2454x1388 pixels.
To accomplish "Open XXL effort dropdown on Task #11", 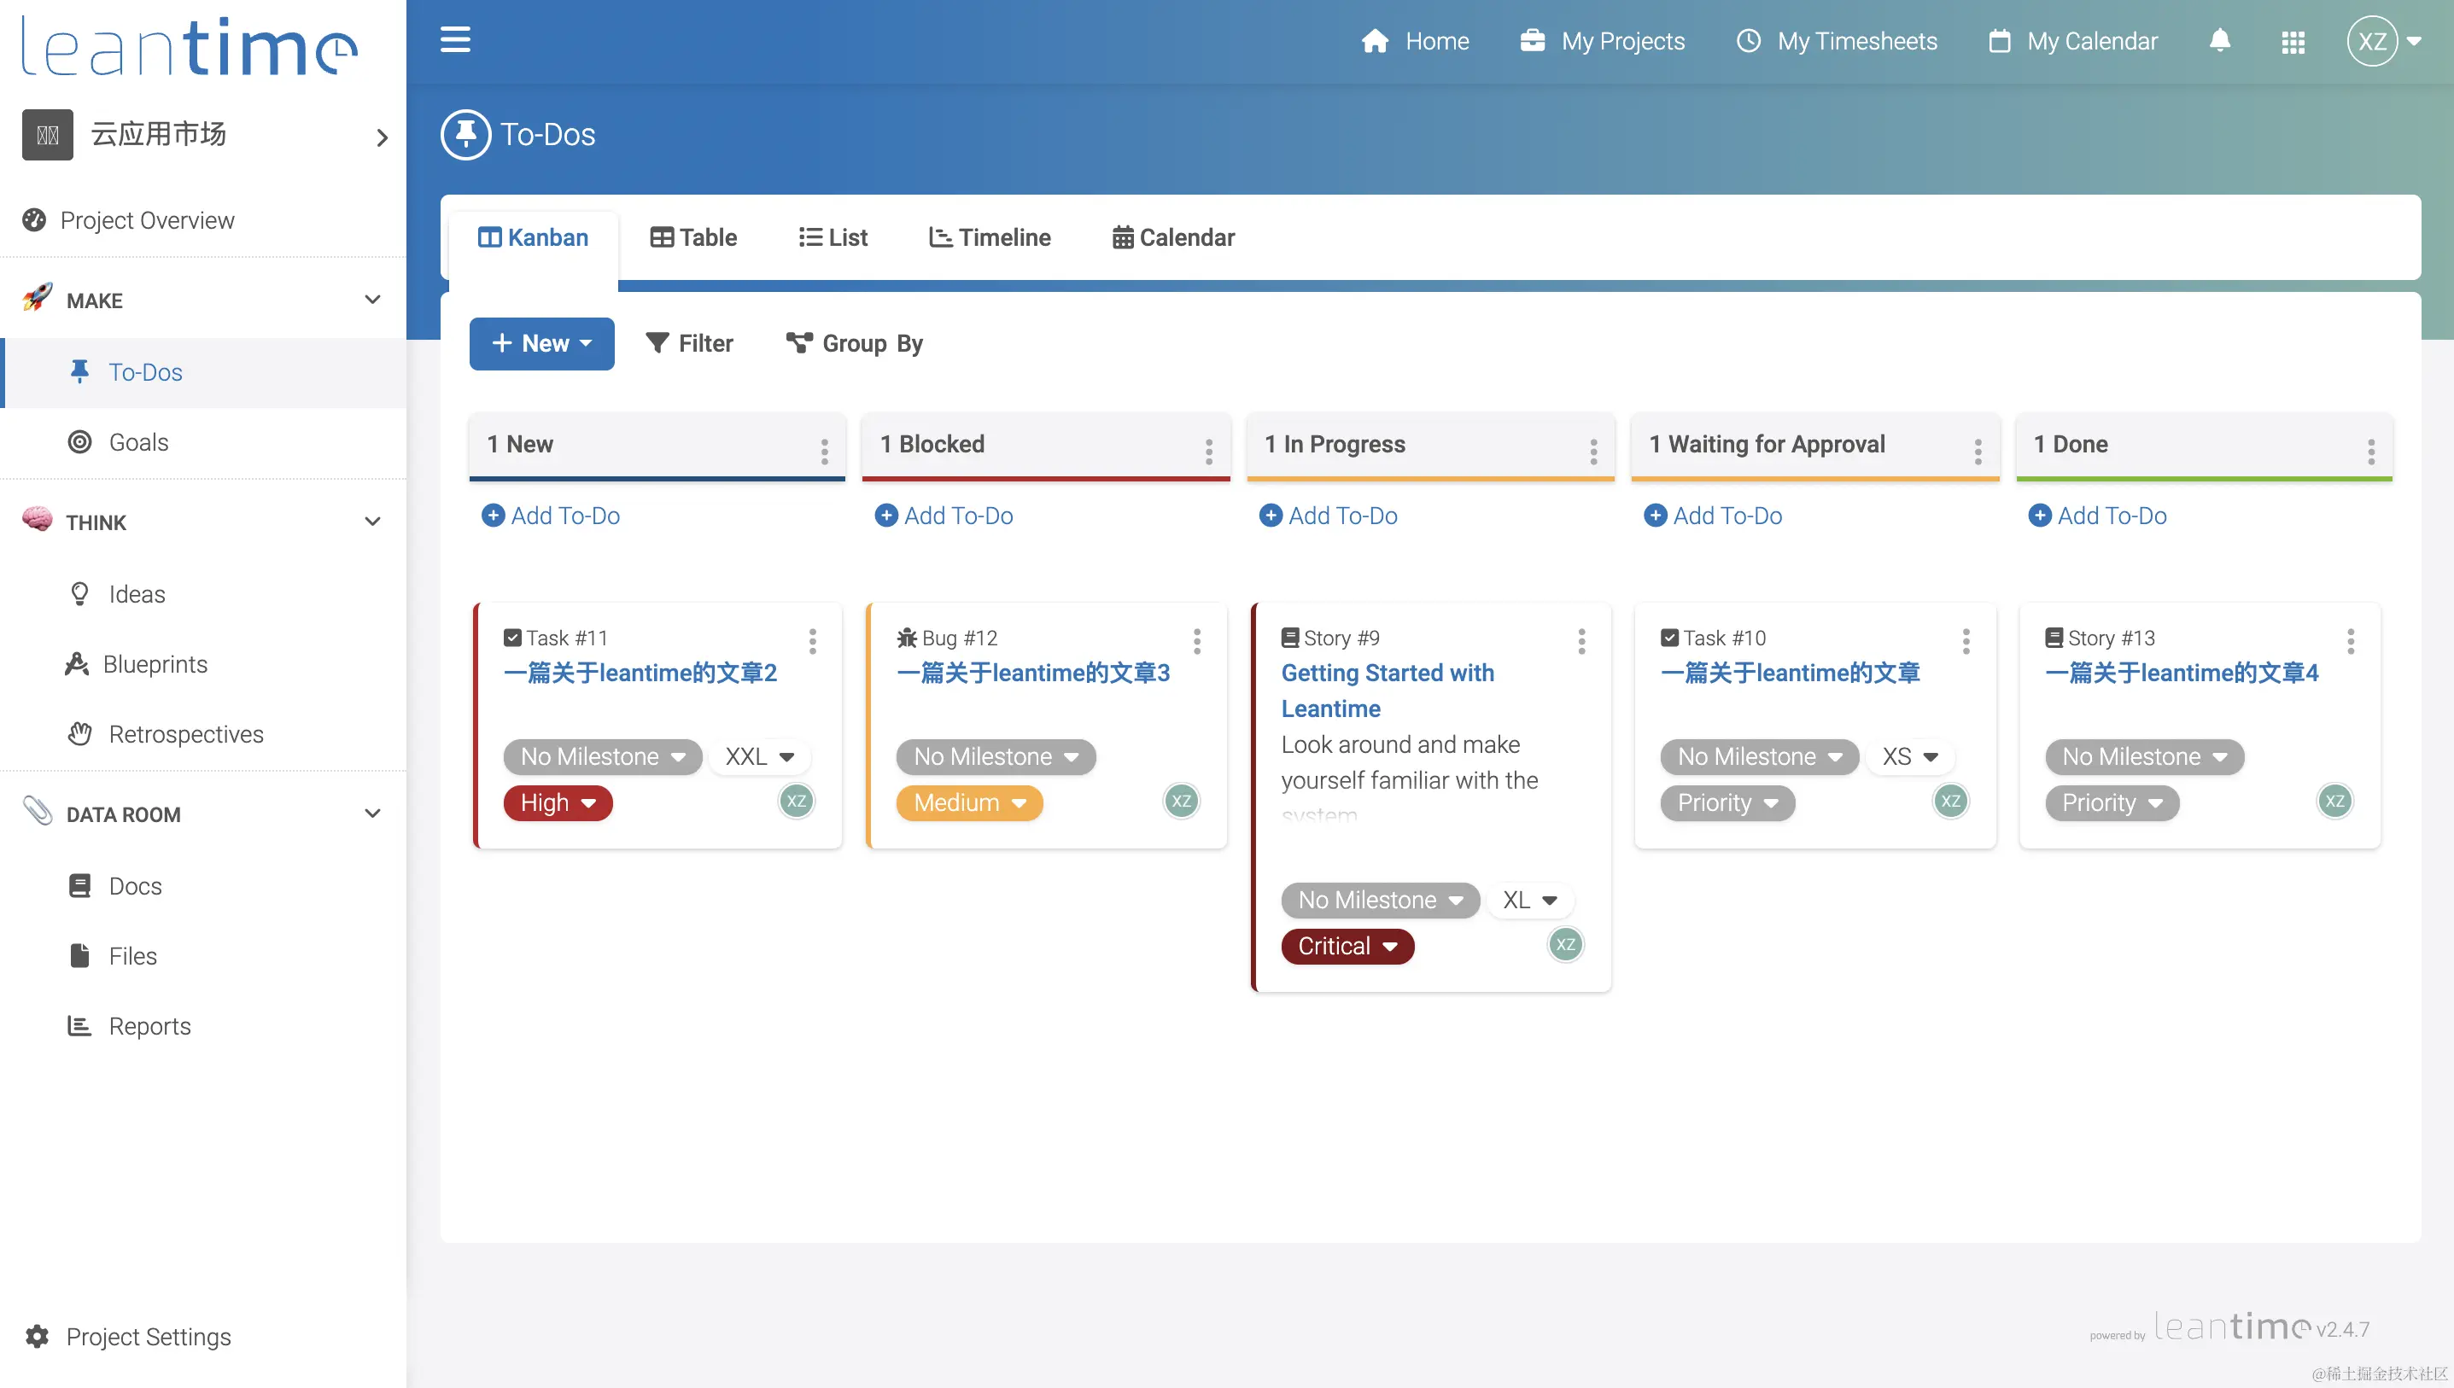I will click(760, 757).
